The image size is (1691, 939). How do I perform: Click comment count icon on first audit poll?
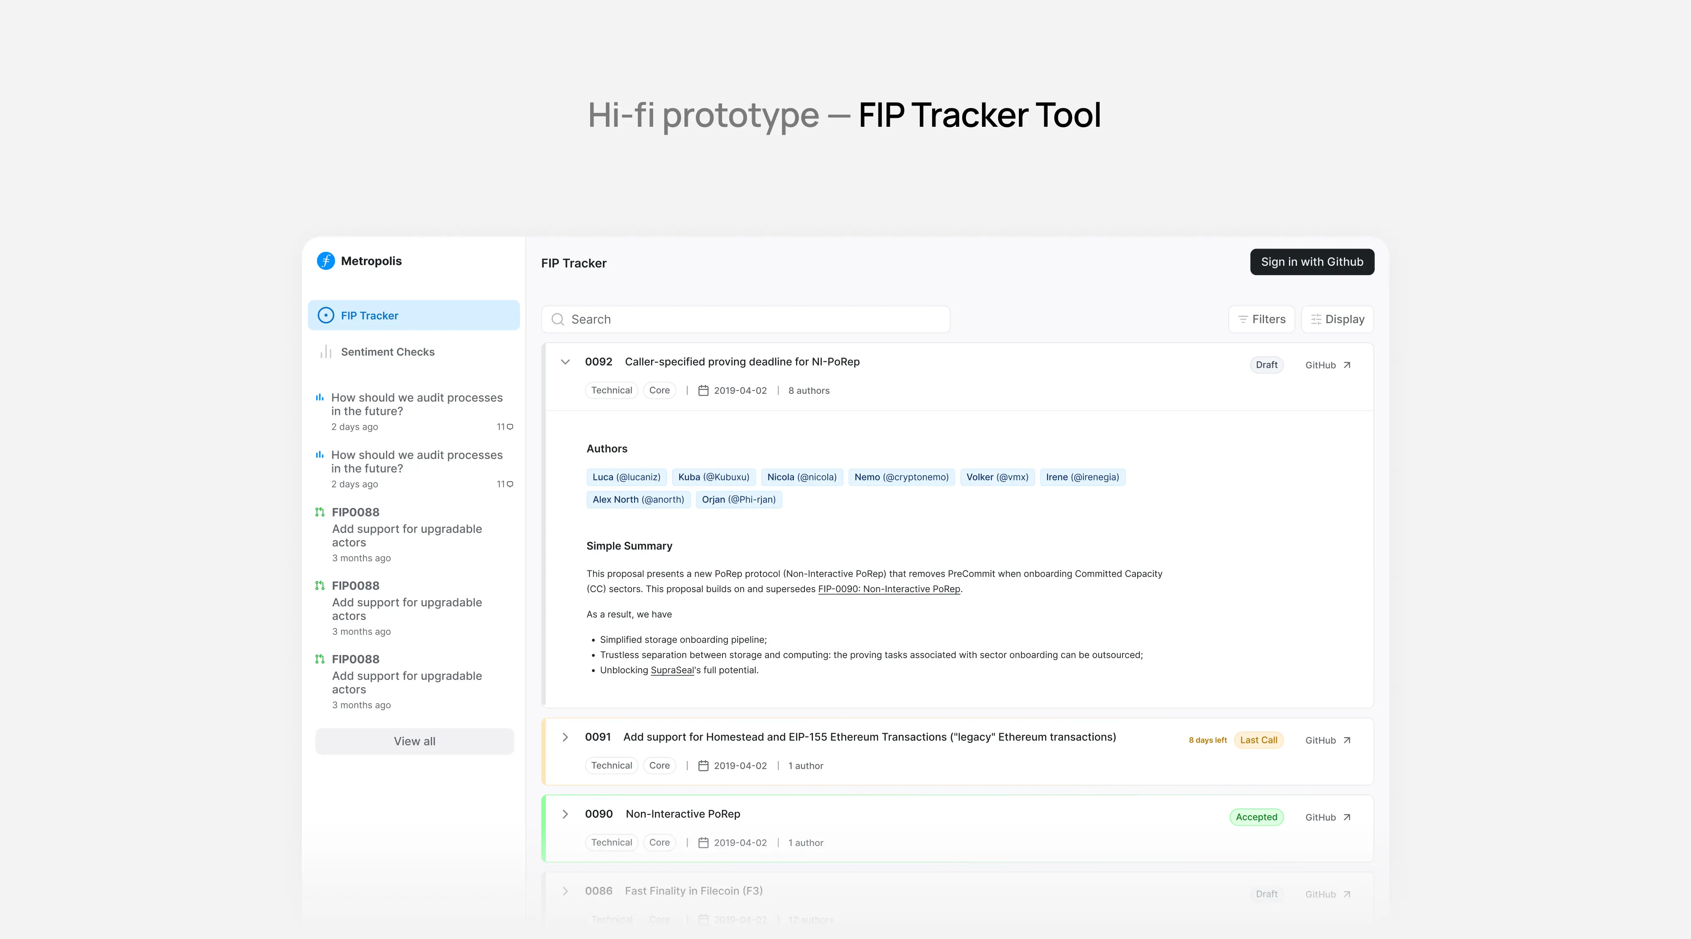pos(510,427)
